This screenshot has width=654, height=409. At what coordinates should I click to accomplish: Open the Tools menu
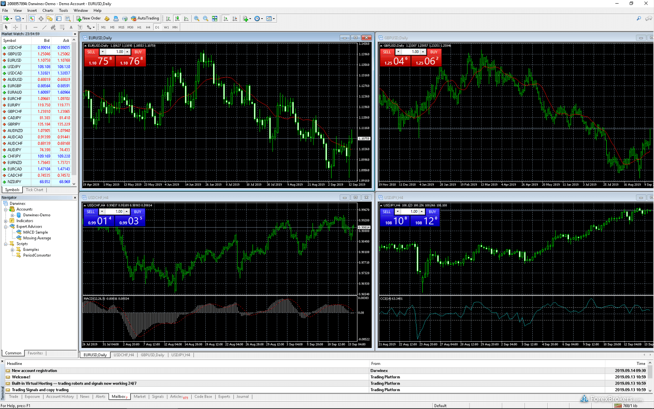(x=64, y=10)
